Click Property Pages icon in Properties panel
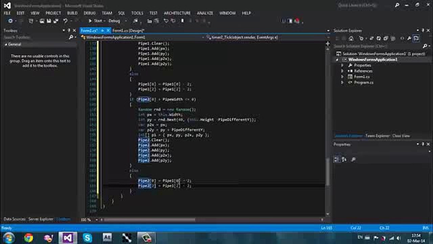This screenshot has width=433, height=244. pyautogui.click(x=353, y=159)
